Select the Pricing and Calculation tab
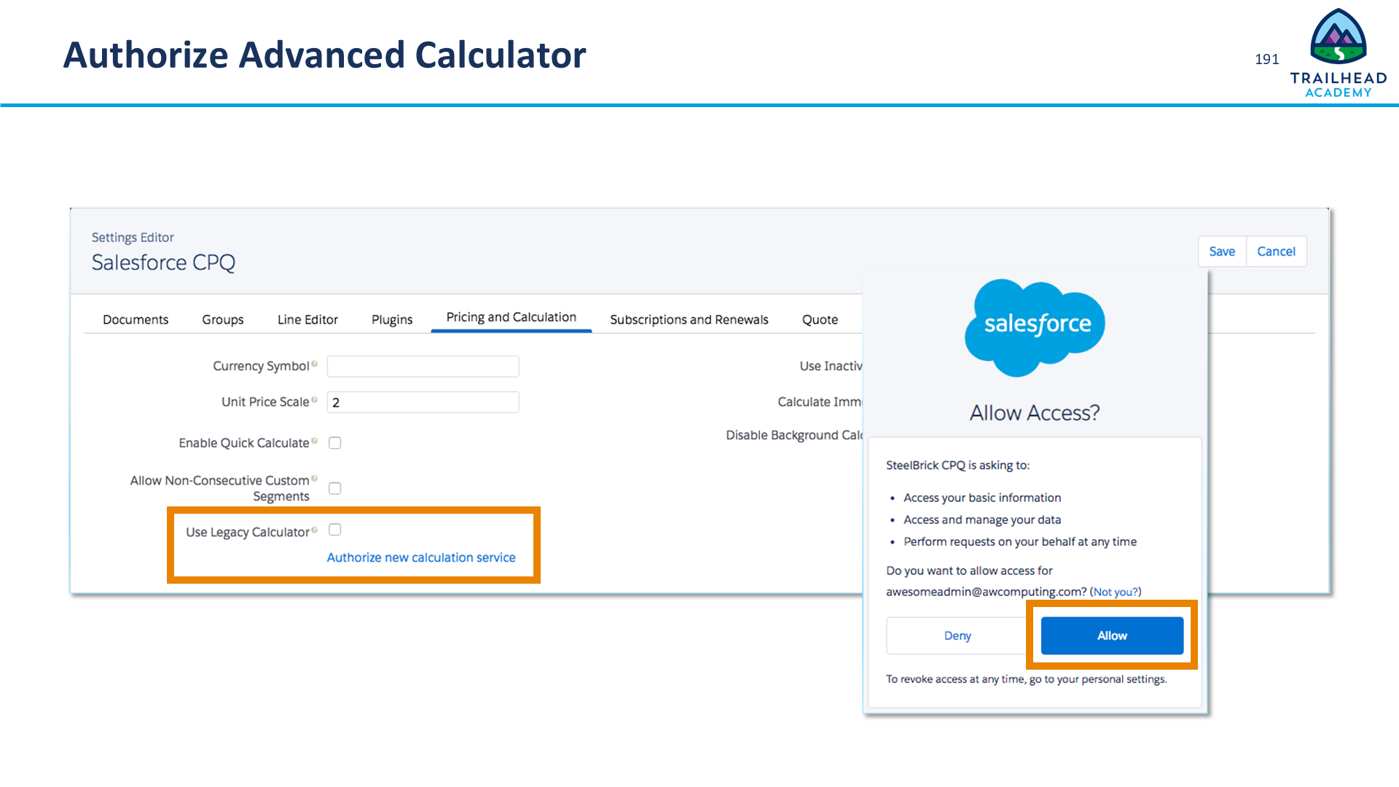This screenshot has height=787, width=1399. tap(512, 318)
